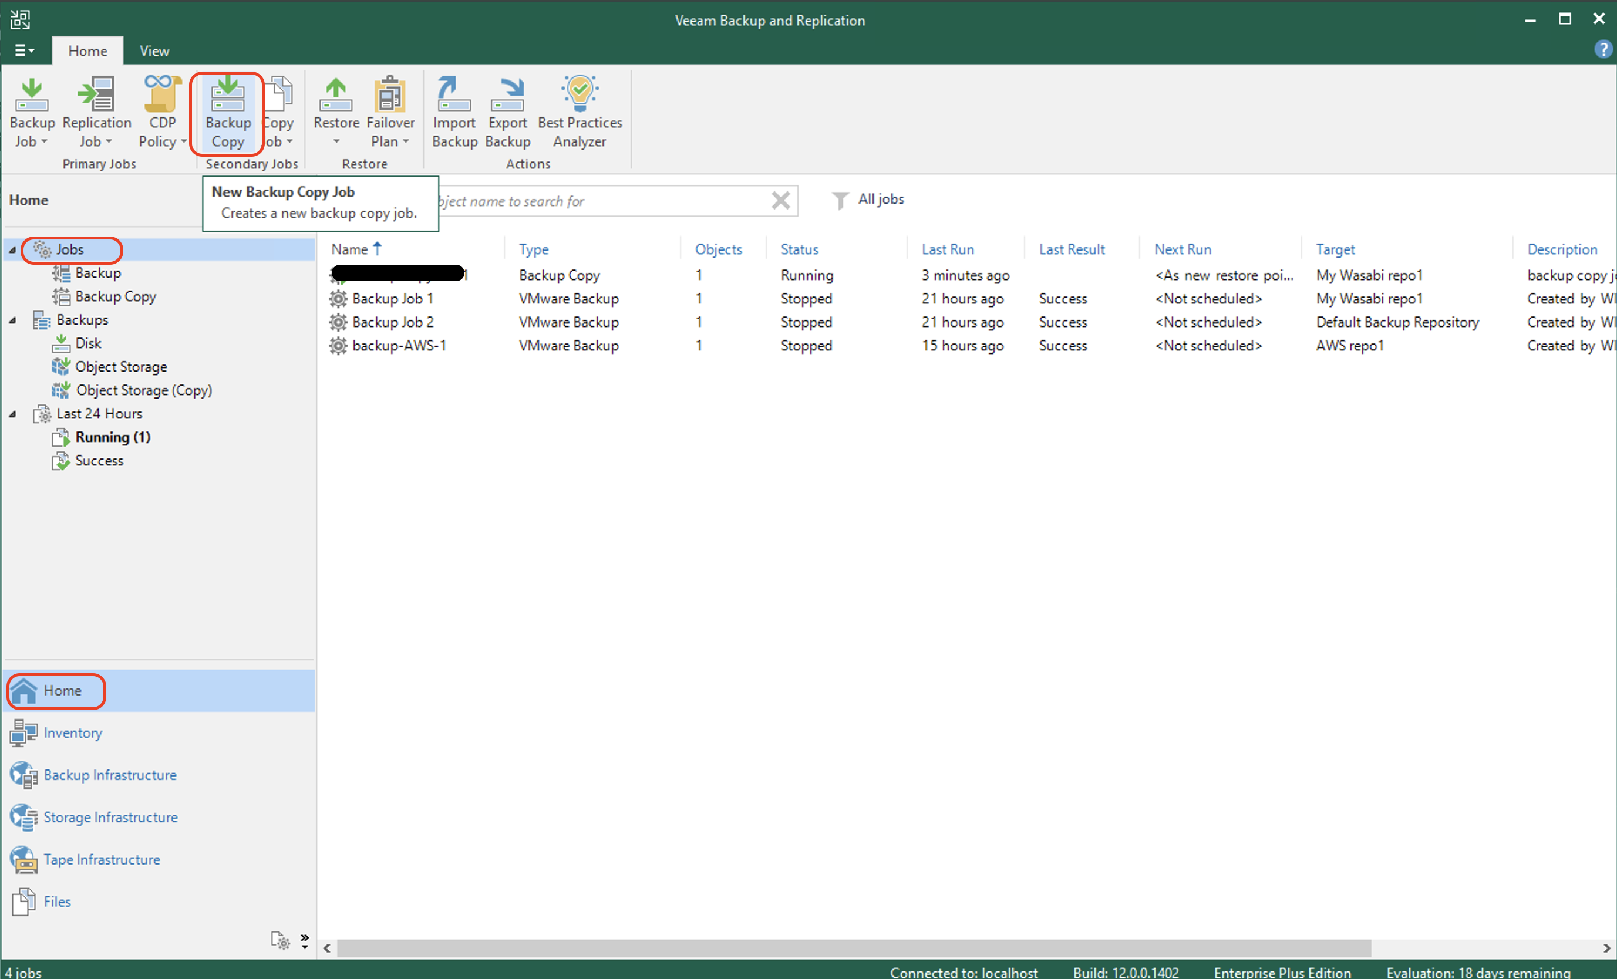Screen dimensions: 1617x979
Task: Click the horizontal scrollbar right arrow
Action: [1606, 948]
